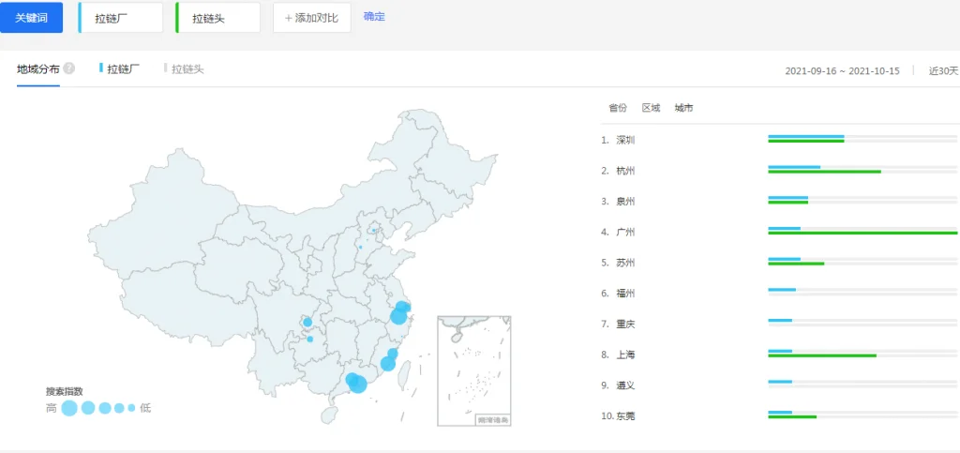Open the 近30天 time range dropdown
The height and width of the screenshot is (453, 960).
(942, 70)
